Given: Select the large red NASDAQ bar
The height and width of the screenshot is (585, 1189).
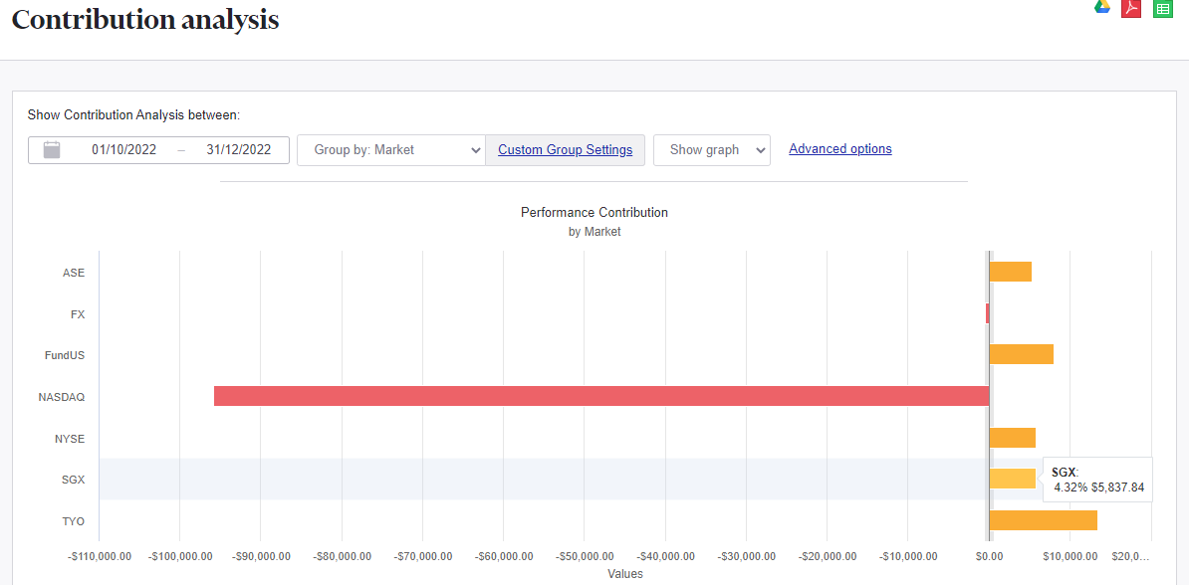Looking at the screenshot, I should pyautogui.click(x=597, y=396).
